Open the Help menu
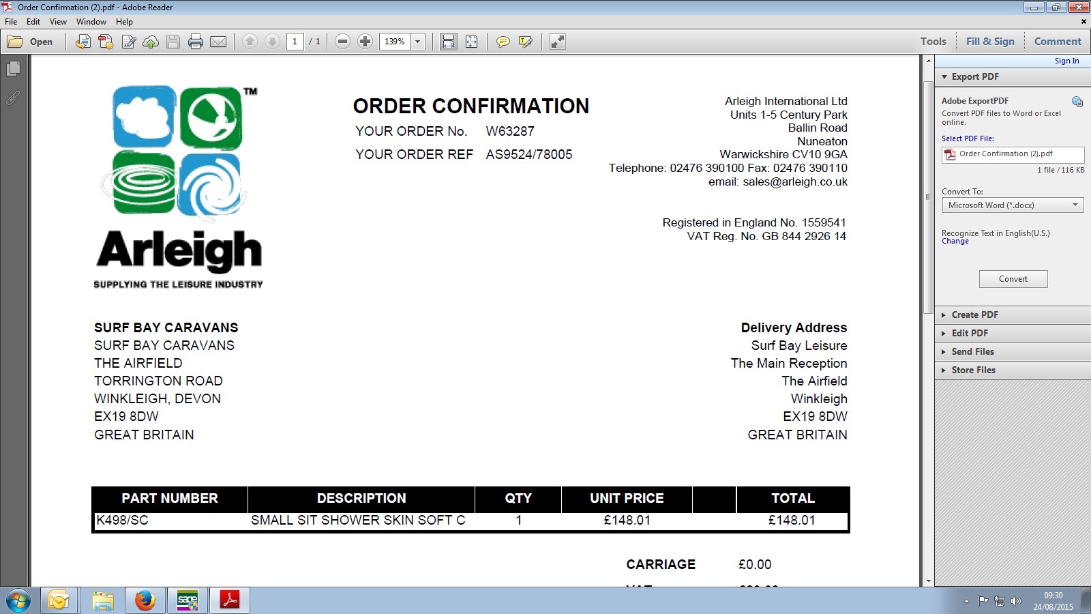The width and height of the screenshot is (1091, 614). click(124, 22)
